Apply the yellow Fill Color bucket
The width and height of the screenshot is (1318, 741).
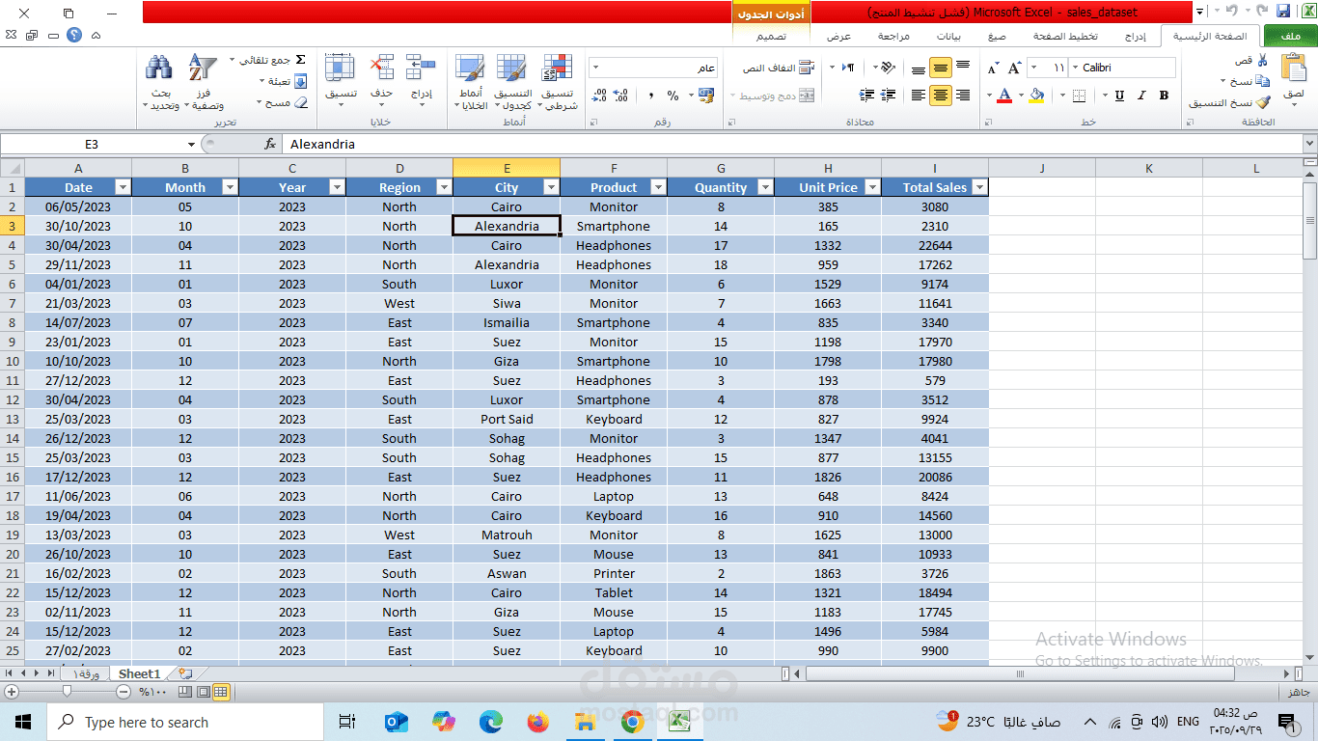[x=1036, y=96]
